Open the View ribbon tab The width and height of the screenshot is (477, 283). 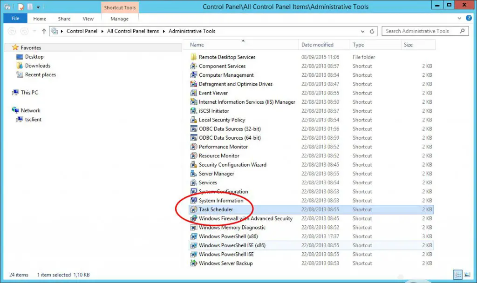pos(88,19)
